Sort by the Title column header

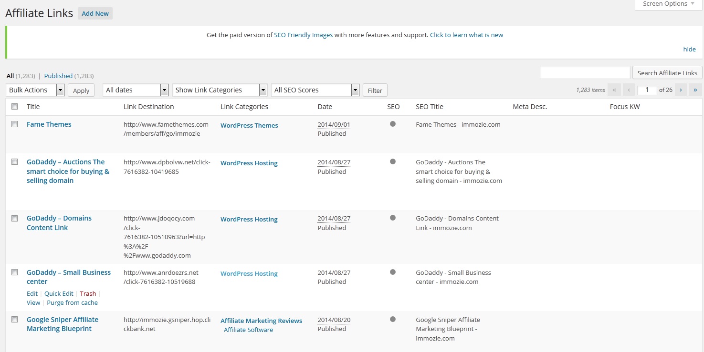click(33, 107)
